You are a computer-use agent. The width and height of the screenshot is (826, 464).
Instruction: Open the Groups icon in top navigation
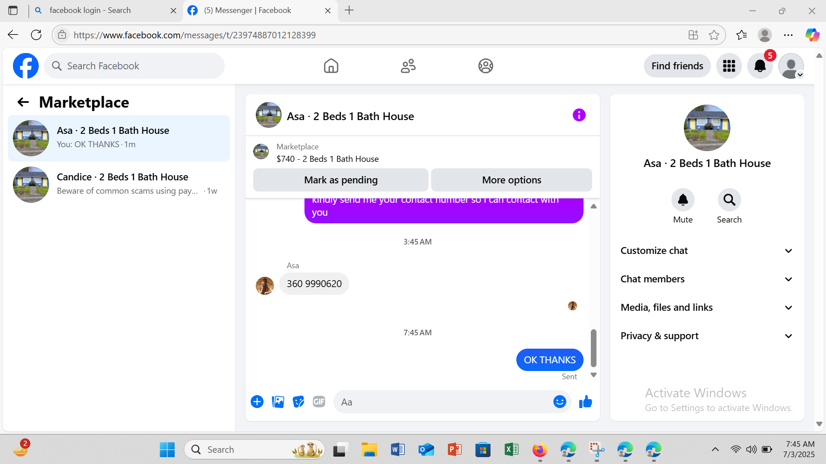pyautogui.click(x=485, y=66)
